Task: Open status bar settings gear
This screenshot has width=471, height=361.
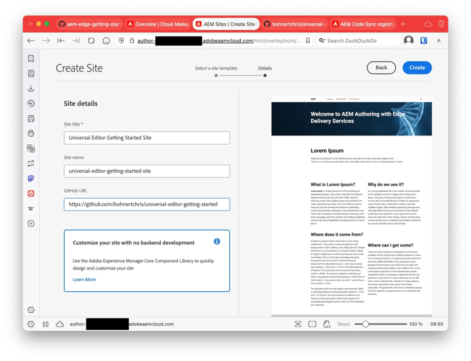Action: point(31,324)
